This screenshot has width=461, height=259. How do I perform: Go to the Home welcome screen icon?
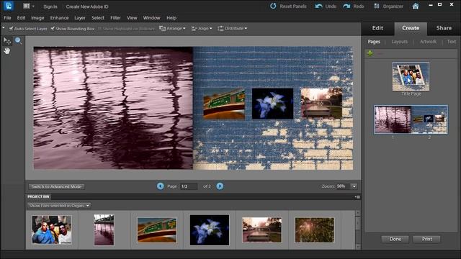(416, 6)
